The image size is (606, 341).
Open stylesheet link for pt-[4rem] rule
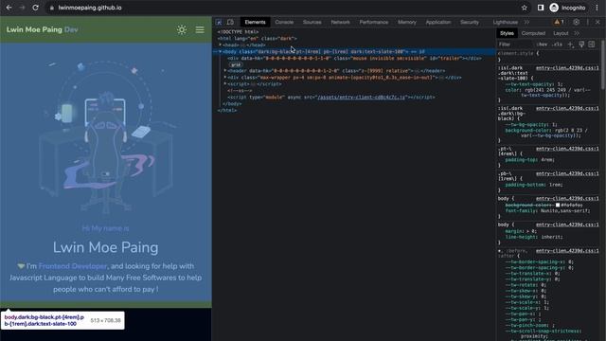pos(567,149)
